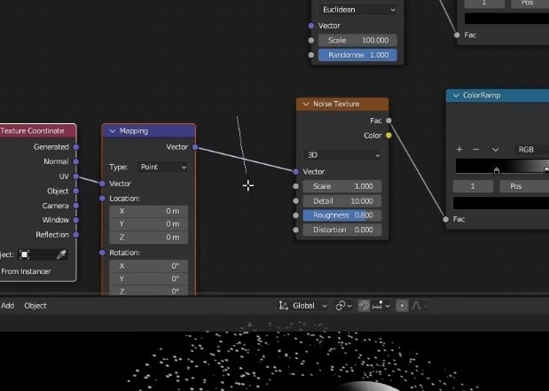
Task: Open the Mapping Type dropdown set to Point
Action: (x=163, y=168)
